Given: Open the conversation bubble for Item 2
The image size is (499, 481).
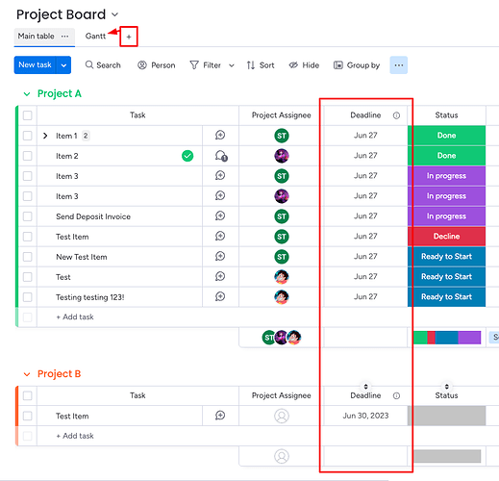Looking at the screenshot, I should coord(221,156).
